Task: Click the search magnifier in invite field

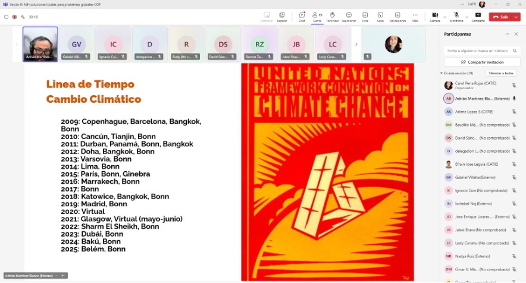Action: (515, 51)
